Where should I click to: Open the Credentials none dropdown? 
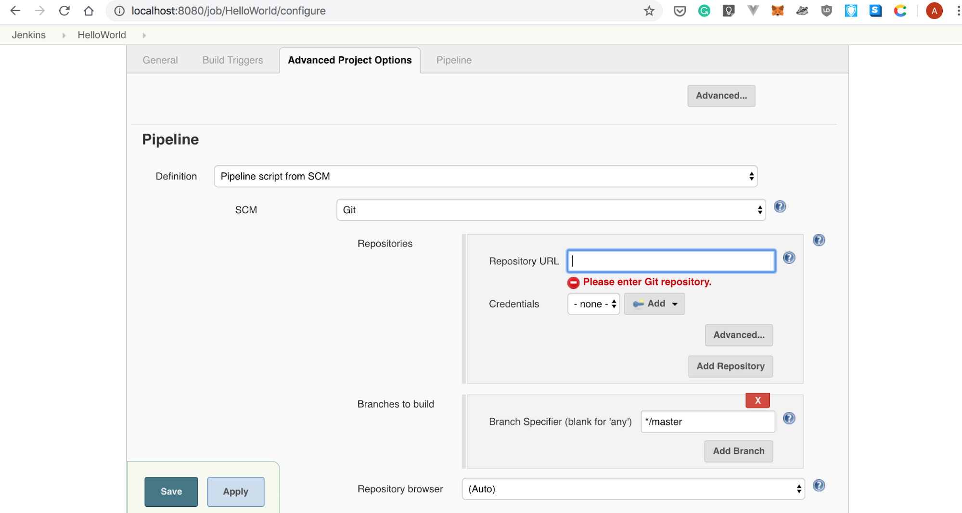click(x=593, y=304)
